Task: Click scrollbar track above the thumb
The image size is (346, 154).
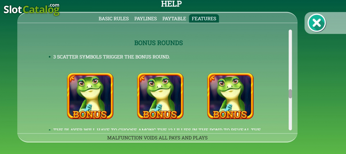Action: 290,59
